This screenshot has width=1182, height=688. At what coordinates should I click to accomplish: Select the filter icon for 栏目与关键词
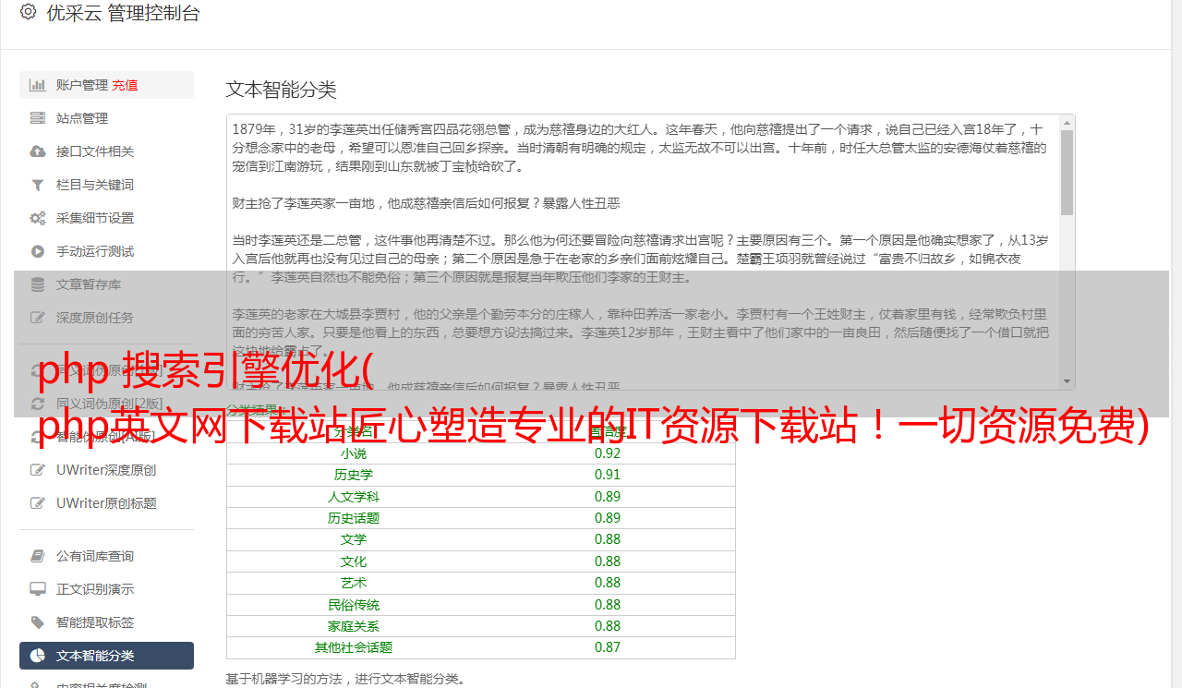38,185
